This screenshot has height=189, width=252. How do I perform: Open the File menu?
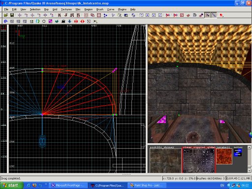6,9
